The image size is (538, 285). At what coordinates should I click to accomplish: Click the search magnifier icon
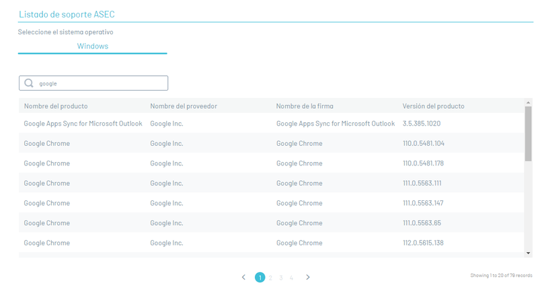[29, 83]
